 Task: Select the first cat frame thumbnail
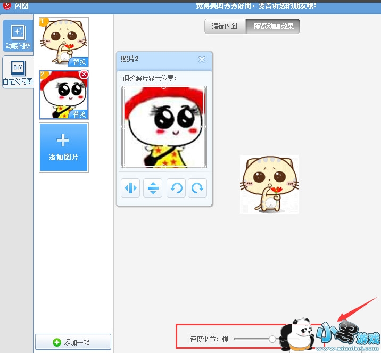tap(64, 42)
